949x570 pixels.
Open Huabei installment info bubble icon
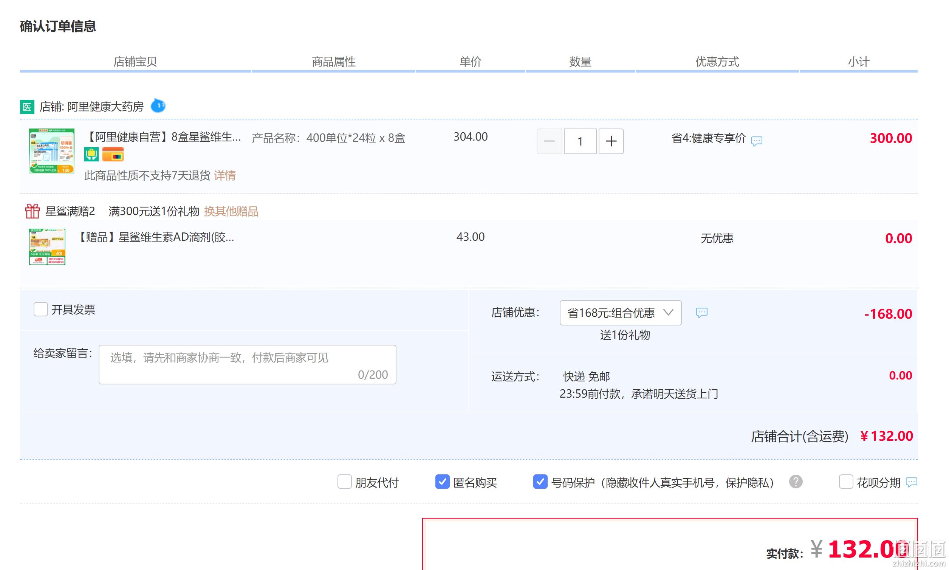point(911,482)
